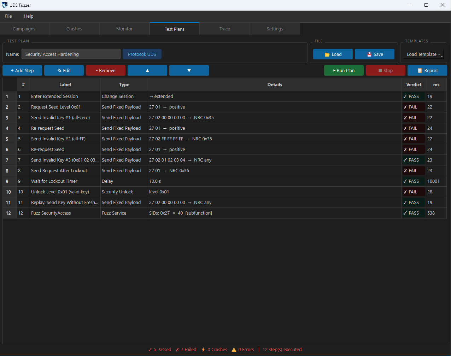Click details '27 02 FF FF FF FF → NRC 0x35'
The height and width of the screenshot is (356, 451).
tap(275, 139)
